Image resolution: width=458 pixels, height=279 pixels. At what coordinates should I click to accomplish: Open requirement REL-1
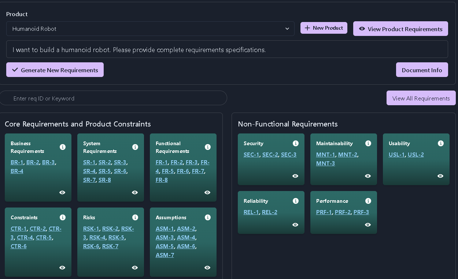(251, 212)
